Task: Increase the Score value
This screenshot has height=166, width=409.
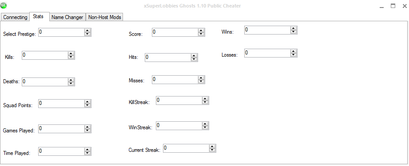Action: [x=201, y=31]
